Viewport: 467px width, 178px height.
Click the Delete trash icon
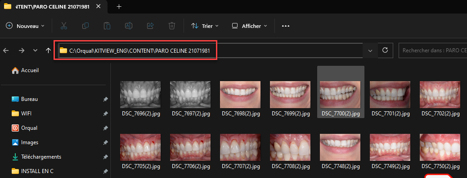171,26
